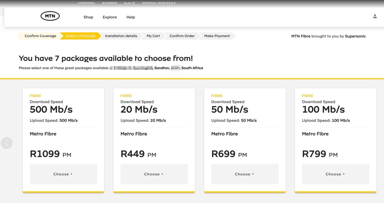Choose the 500 Mb/s Metro Fibre package
384x203 pixels.
tap(63, 174)
